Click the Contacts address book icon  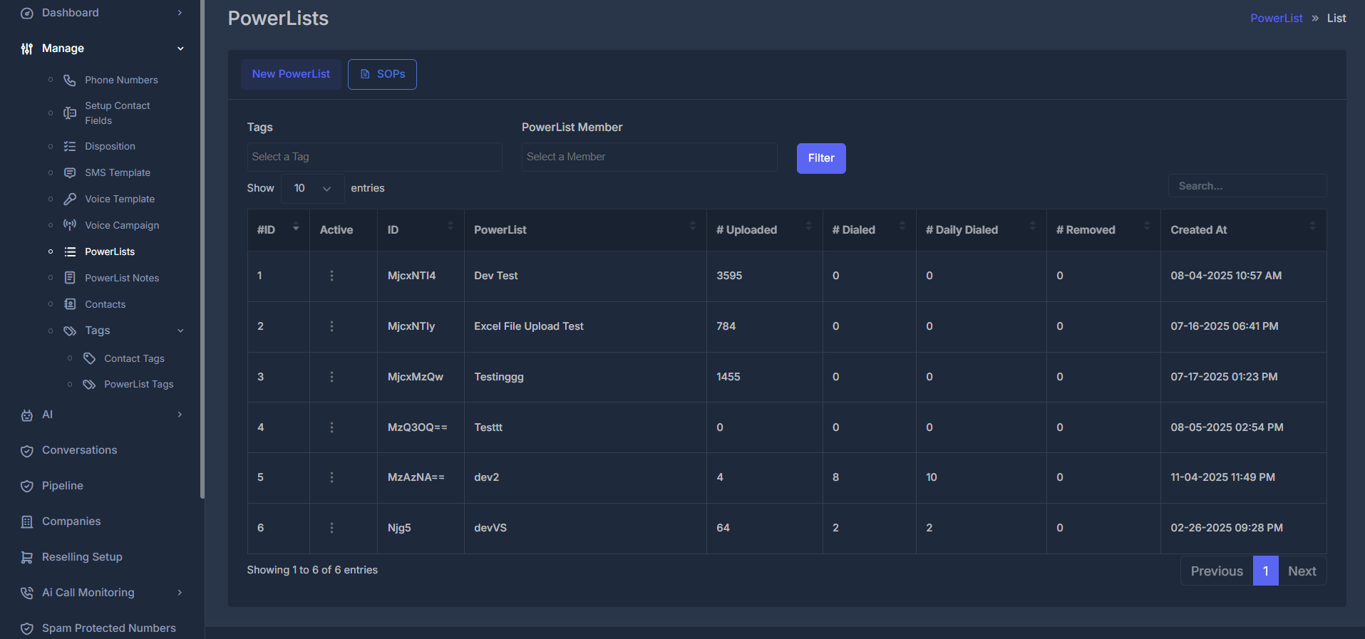coord(70,304)
